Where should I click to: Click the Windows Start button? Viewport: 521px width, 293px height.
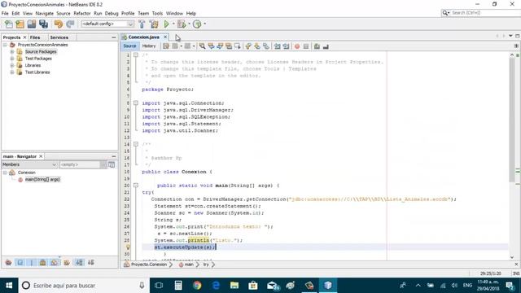pos(9,286)
